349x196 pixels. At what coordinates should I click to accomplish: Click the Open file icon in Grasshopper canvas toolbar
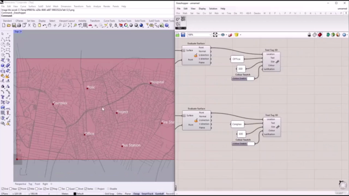click(177, 35)
